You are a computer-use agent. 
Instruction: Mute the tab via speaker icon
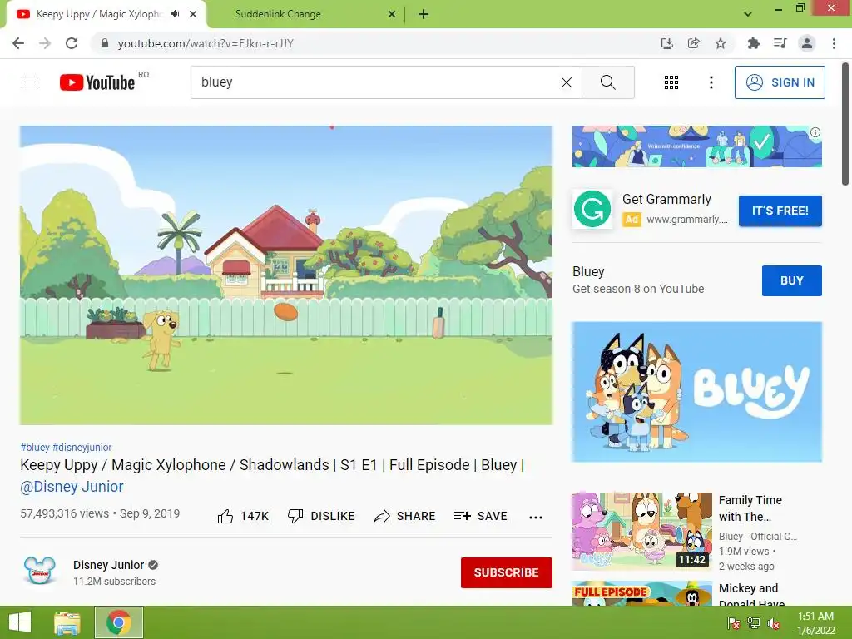(175, 14)
